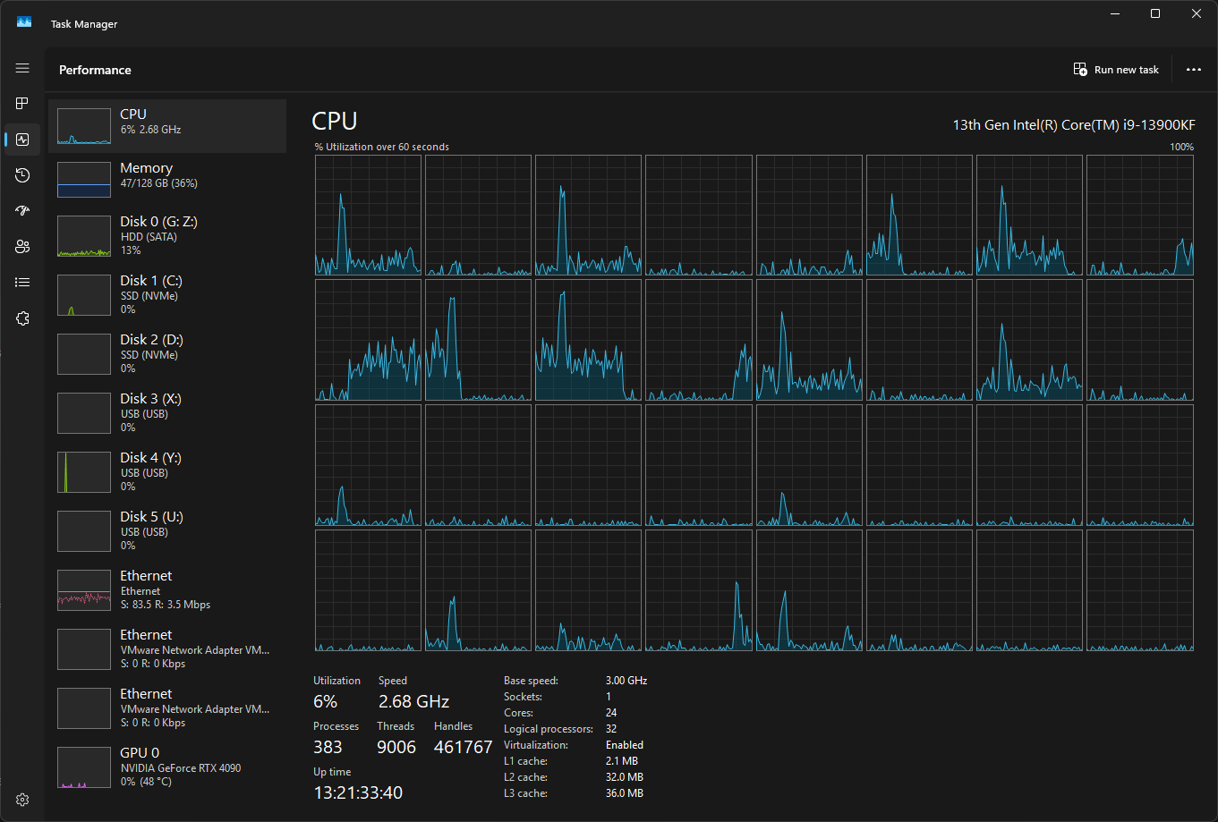Go to the Processes page icon
The height and width of the screenshot is (822, 1218).
[x=22, y=104]
